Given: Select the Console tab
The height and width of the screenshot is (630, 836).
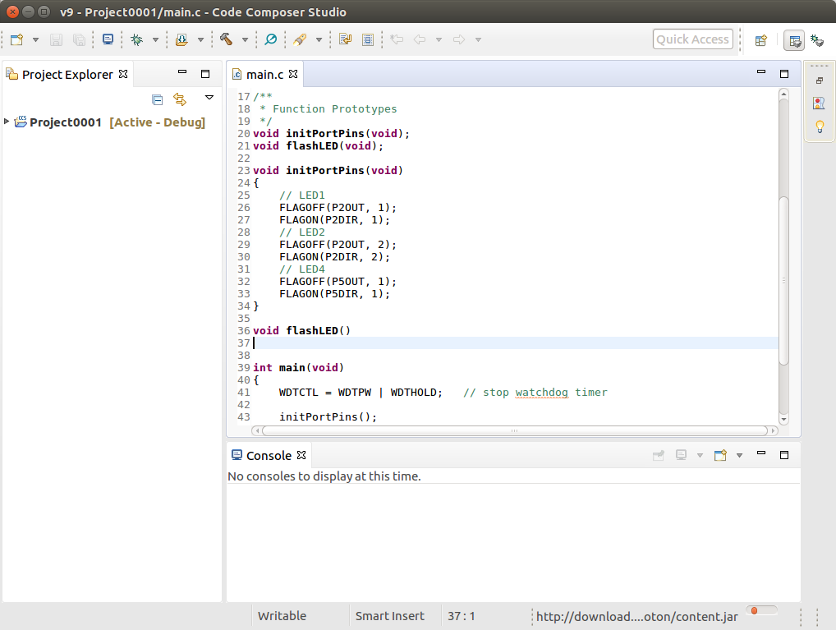Looking at the screenshot, I should click(268, 455).
